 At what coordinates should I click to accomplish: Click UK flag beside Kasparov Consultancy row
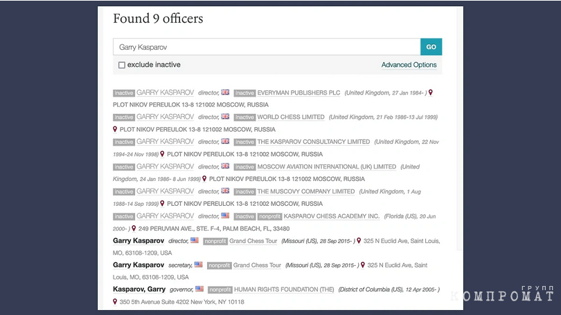225,141
